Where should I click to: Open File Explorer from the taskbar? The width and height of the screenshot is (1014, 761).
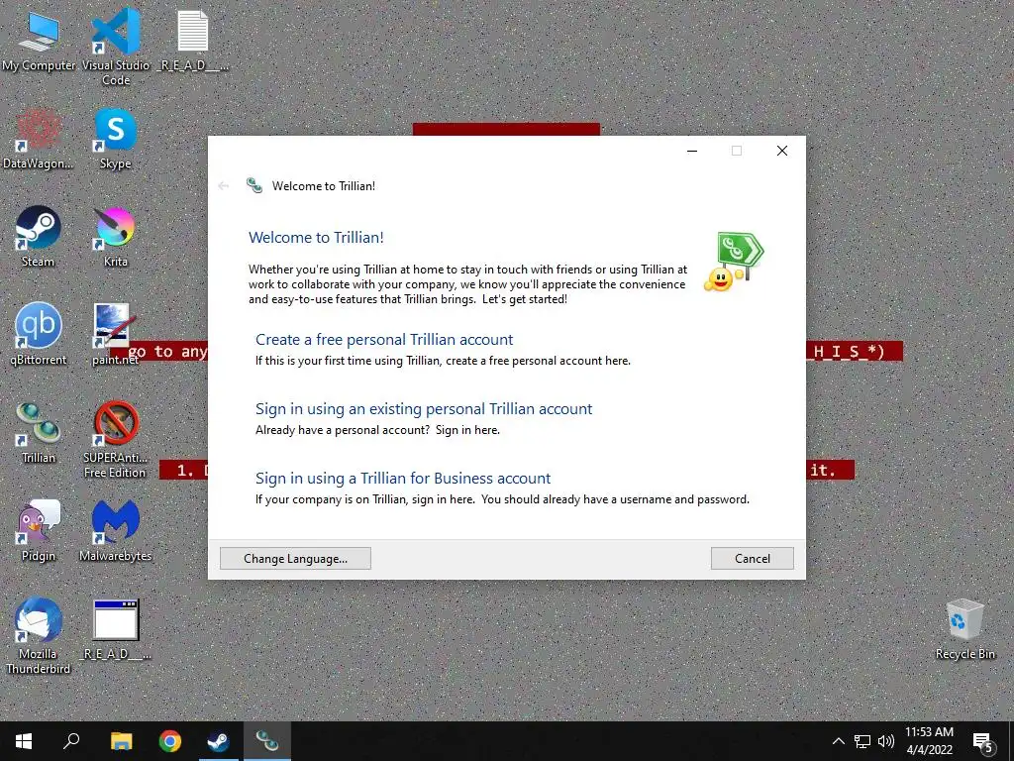[121, 741]
